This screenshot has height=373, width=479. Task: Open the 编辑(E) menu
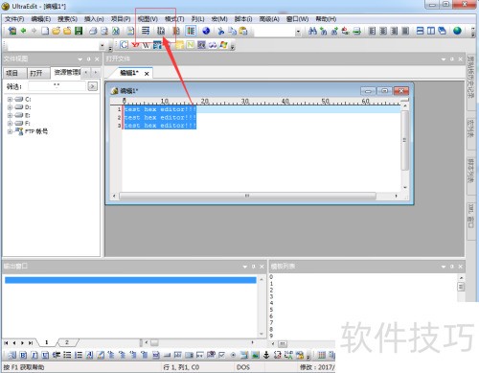tap(41, 19)
